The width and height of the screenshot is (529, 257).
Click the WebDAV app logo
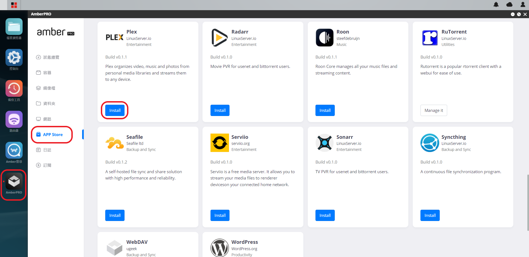point(114,248)
